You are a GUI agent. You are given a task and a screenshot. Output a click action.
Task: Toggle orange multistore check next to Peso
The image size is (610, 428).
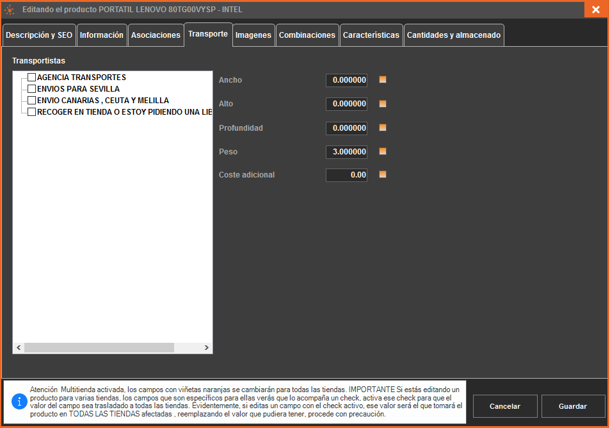(383, 151)
